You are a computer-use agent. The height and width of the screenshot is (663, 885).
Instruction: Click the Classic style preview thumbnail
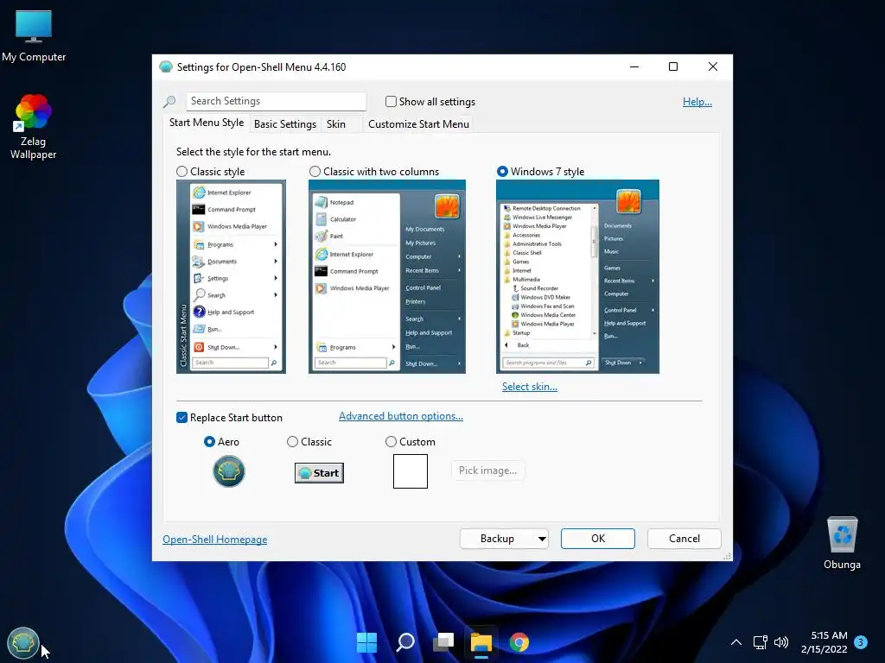click(231, 277)
